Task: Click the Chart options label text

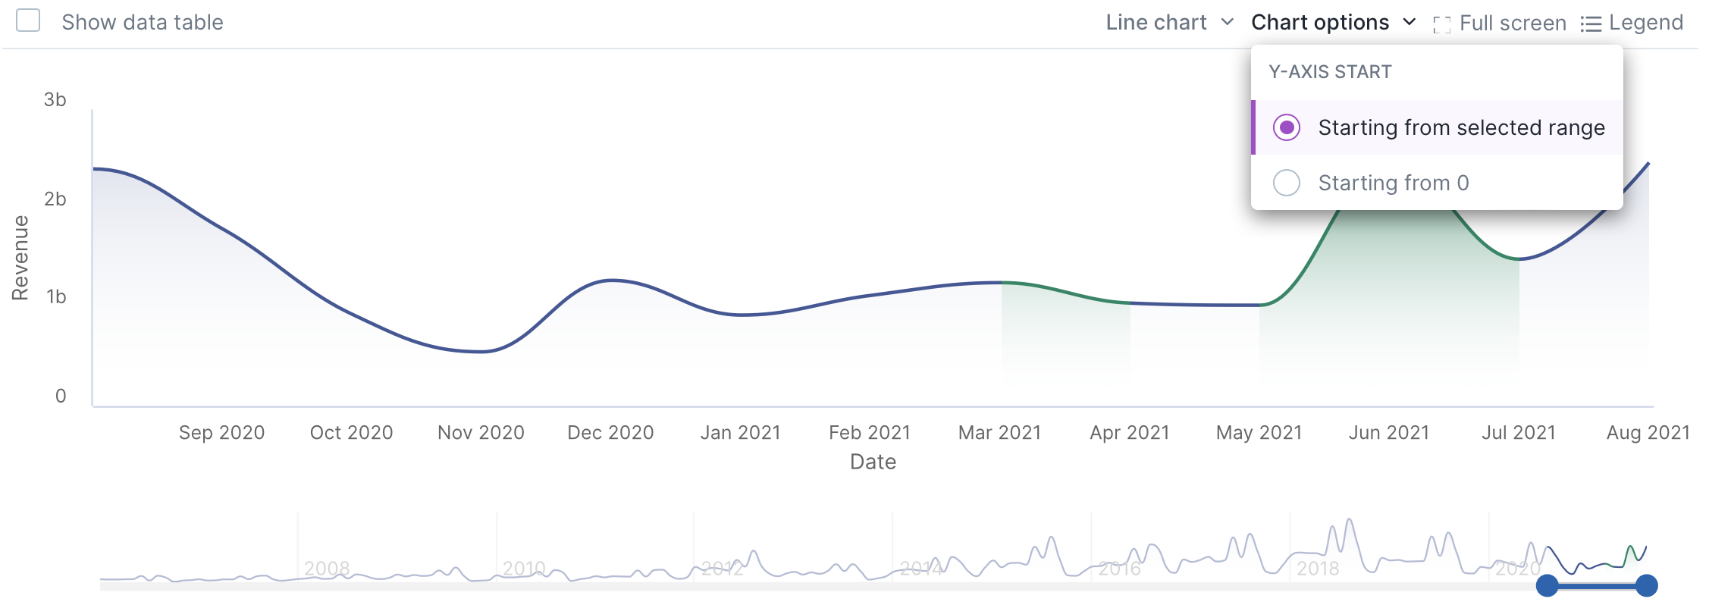Action: point(1319,22)
